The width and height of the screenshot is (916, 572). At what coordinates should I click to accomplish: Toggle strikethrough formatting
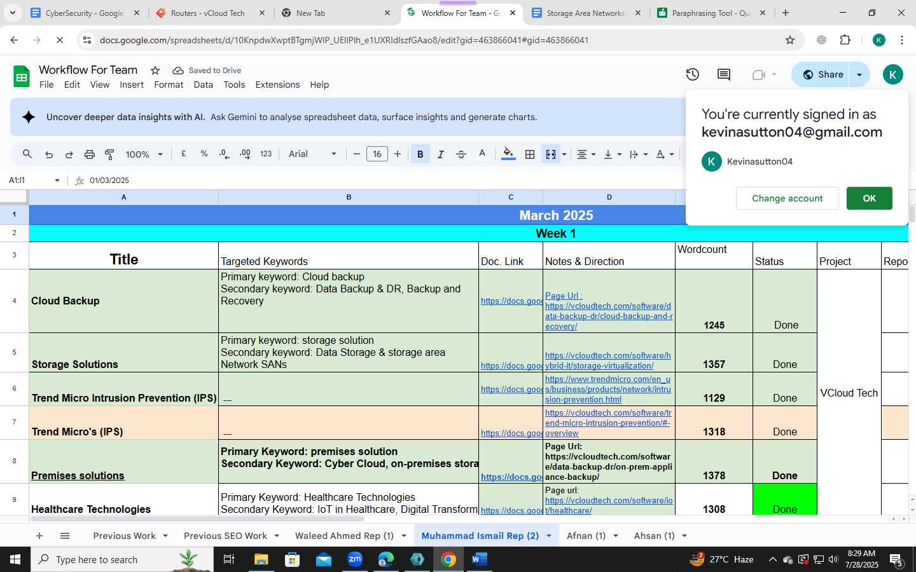461,154
